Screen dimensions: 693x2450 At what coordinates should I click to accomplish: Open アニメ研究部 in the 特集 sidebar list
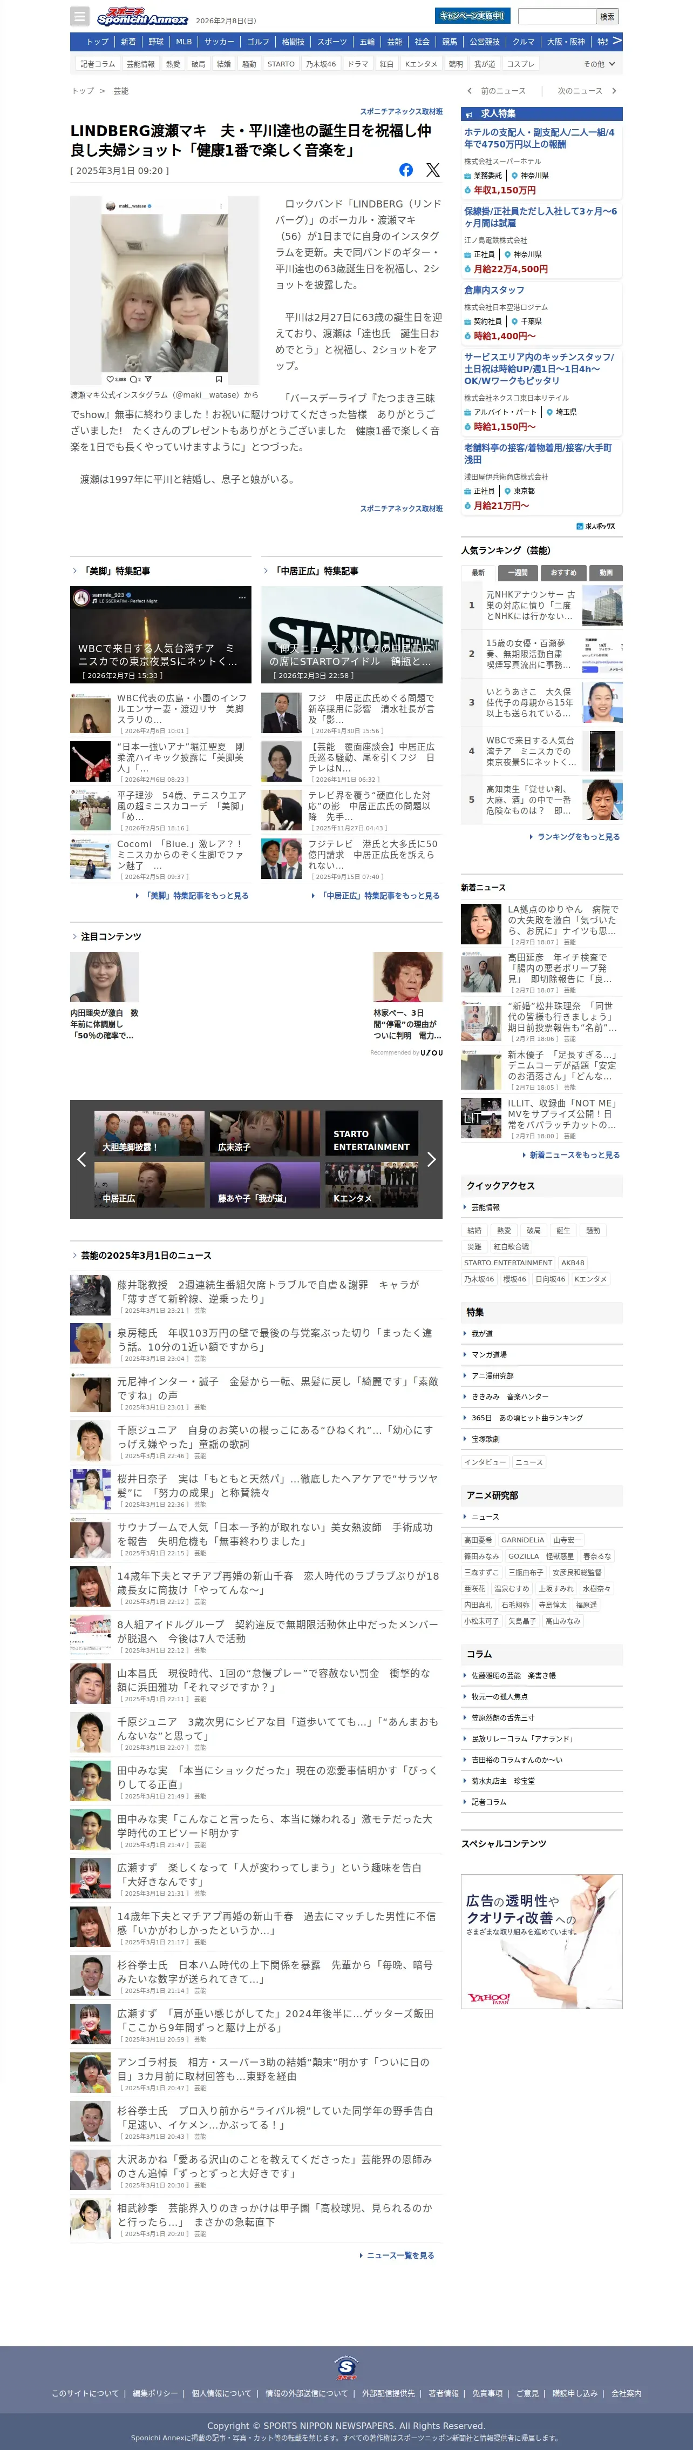[492, 1375]
